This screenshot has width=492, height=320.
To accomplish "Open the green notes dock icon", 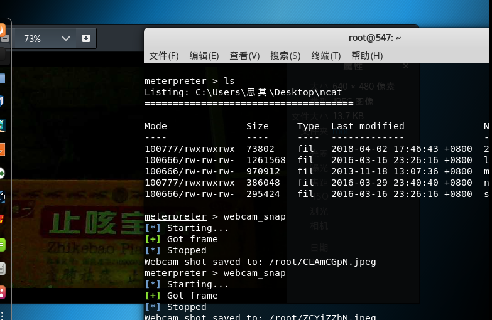I will 3,245.
